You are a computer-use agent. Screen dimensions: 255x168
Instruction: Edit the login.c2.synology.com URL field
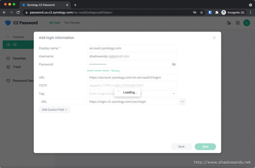point(132,102)
